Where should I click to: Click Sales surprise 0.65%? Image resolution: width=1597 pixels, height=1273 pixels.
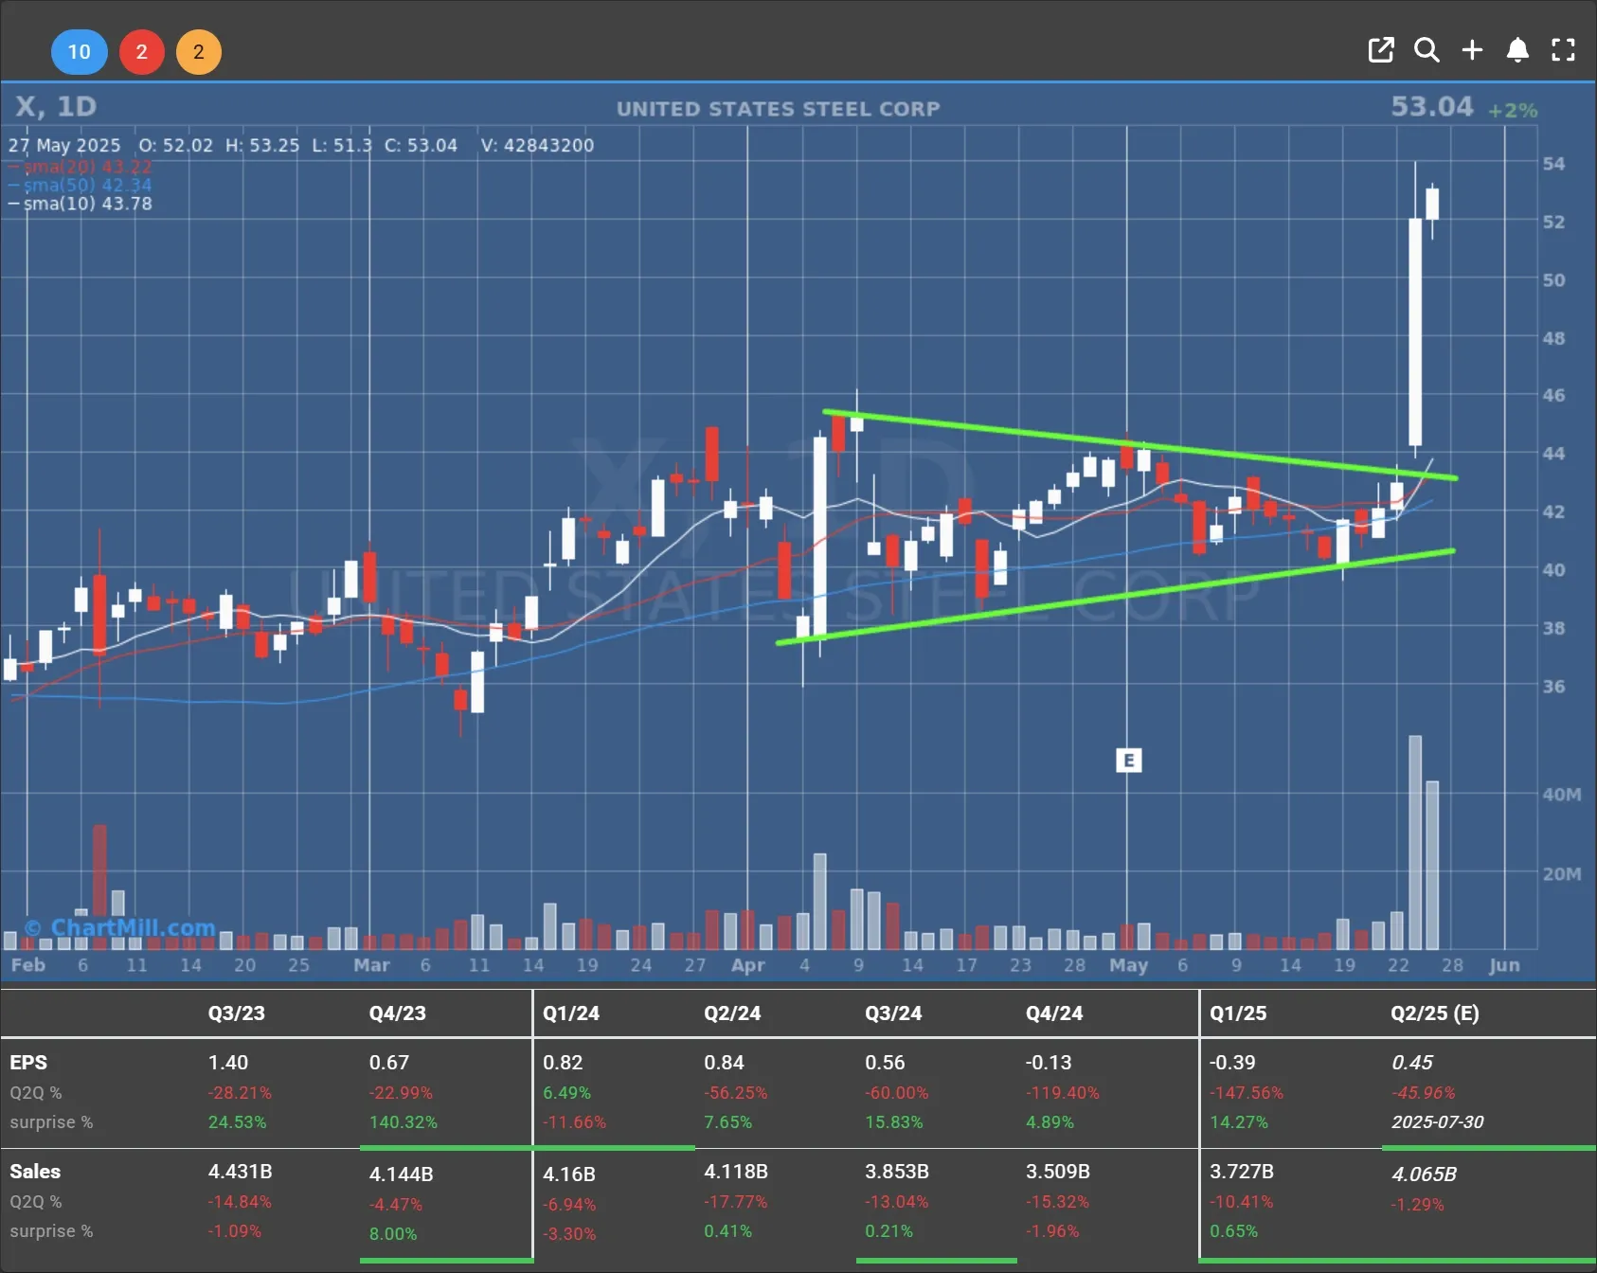pyautogui.click(x=1234, y=1231)
